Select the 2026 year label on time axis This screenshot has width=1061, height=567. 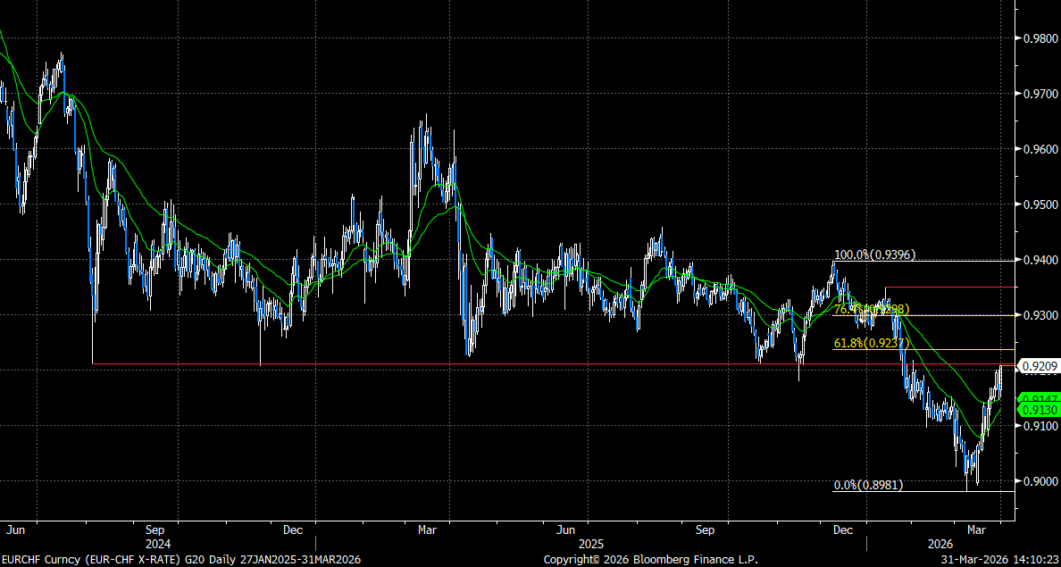pos(940,543)
